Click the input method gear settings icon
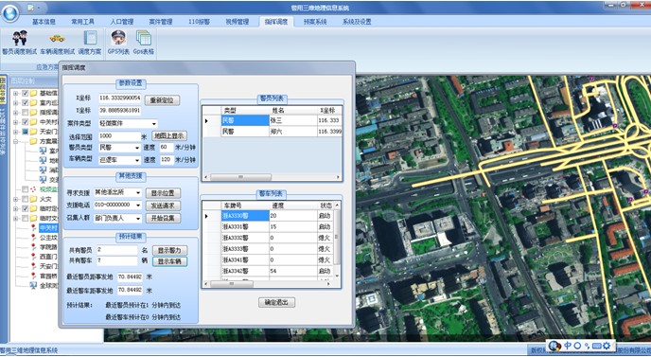Image resolution: width=651 pixels, height=357 pixels. [607, 346]
